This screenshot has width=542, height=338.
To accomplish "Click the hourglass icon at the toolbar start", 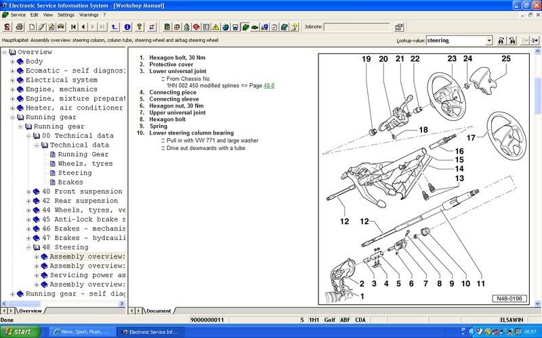I will pyautogui.click(x=7, y=27).
